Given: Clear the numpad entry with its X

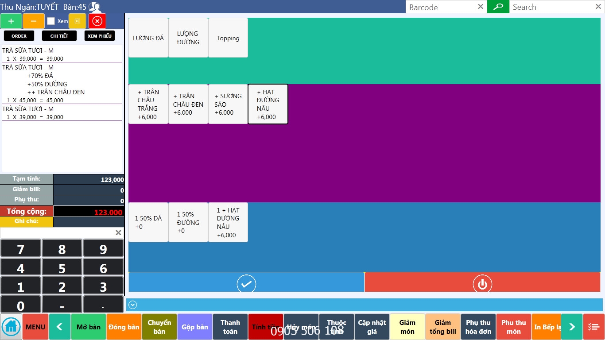Looking at the screenshot, I should point(118,233).
